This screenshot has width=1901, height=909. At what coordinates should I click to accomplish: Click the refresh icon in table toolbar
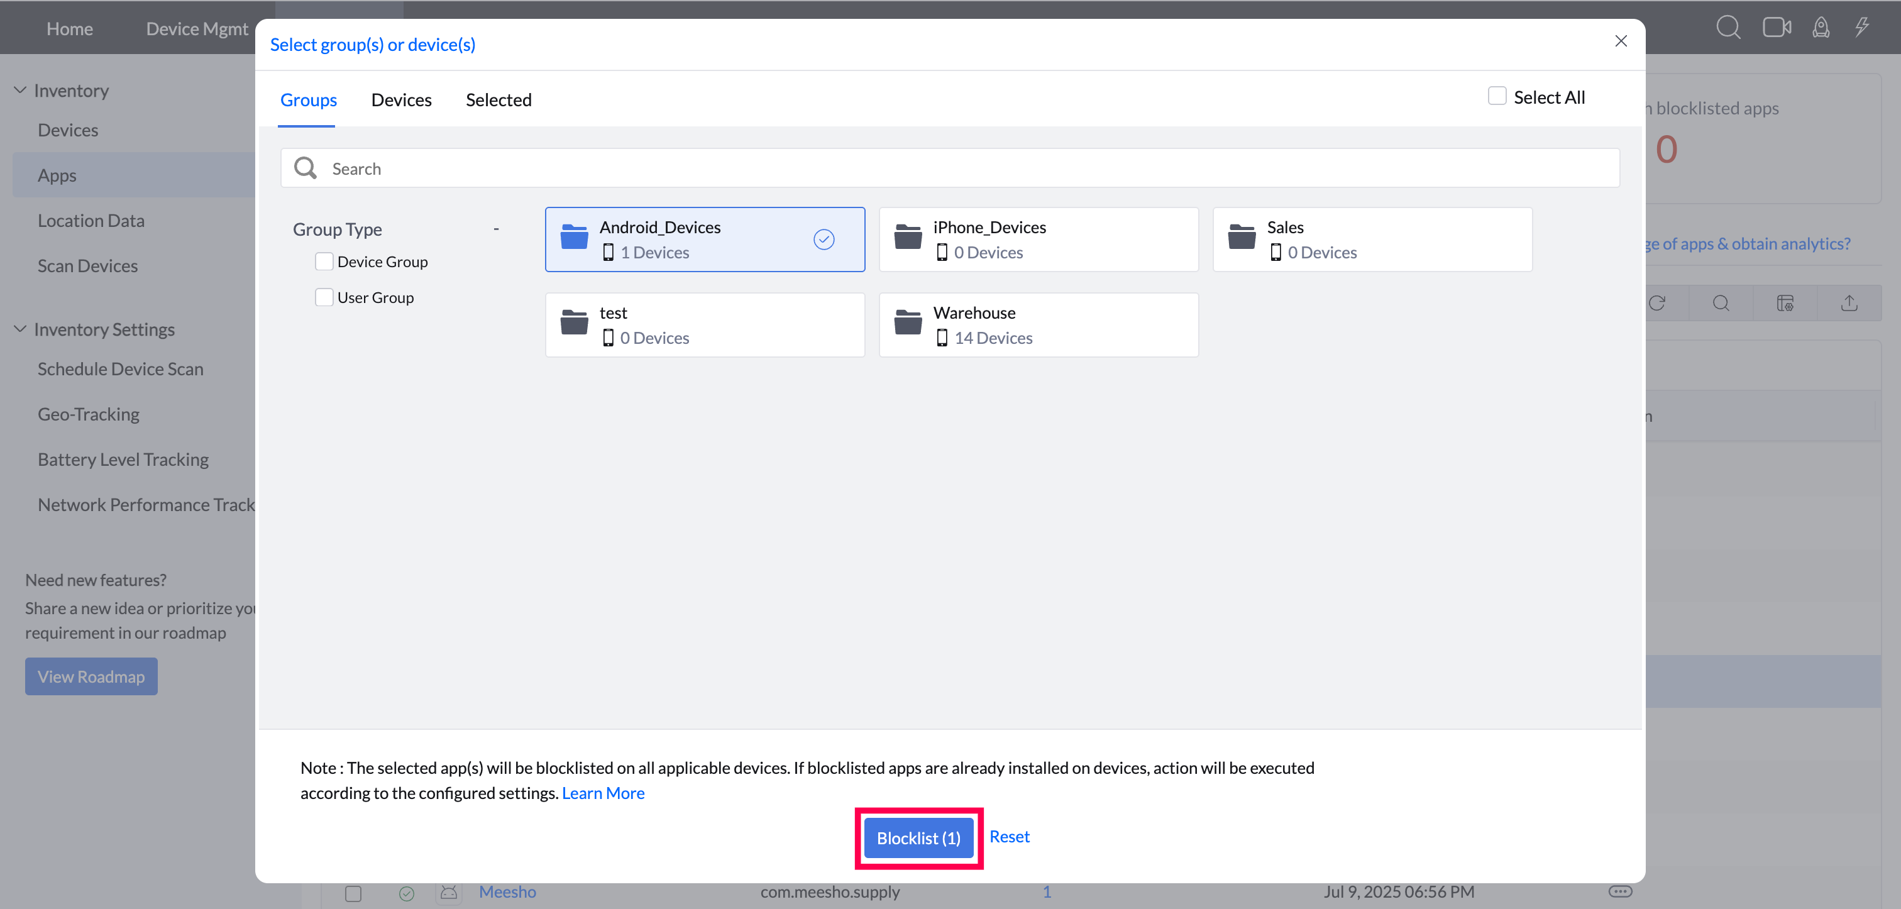point(1656,303)
